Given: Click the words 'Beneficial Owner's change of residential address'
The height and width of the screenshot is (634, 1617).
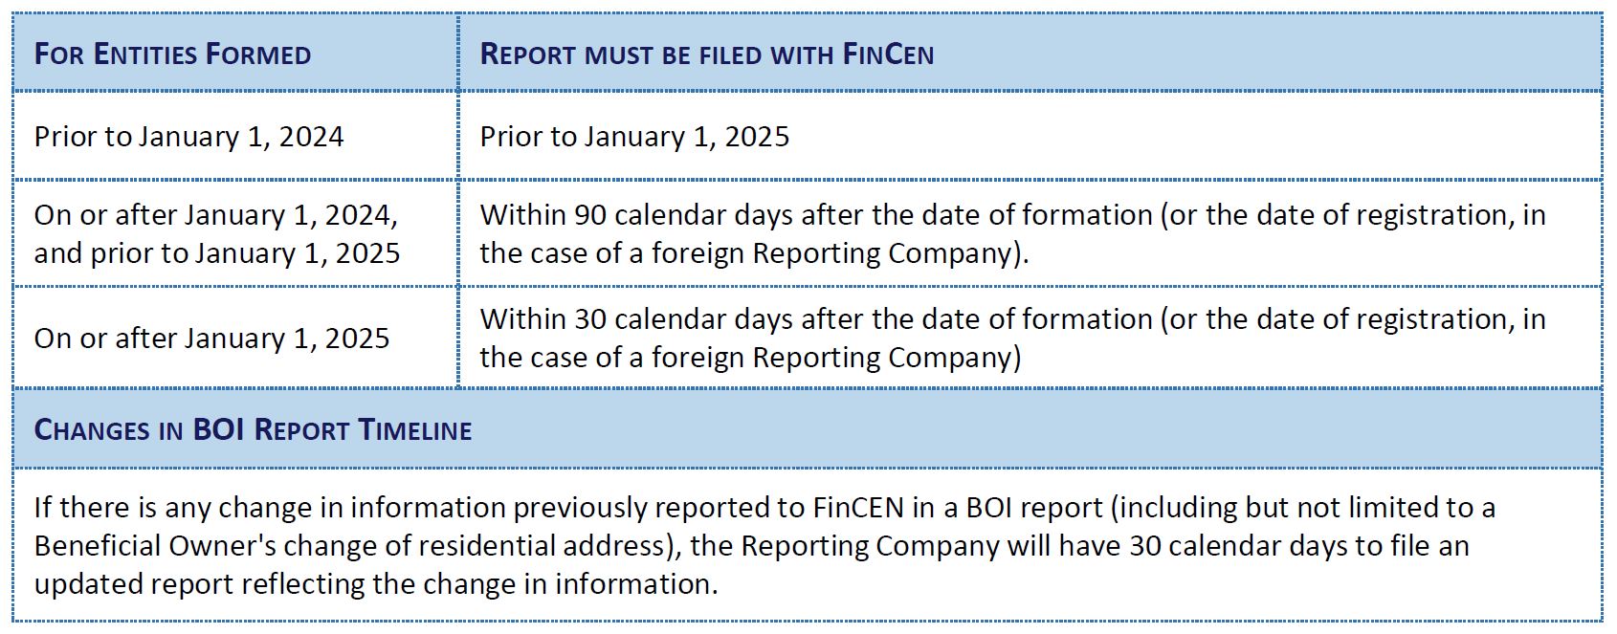Looking at the screenshot, I should (x=350, y=545).
